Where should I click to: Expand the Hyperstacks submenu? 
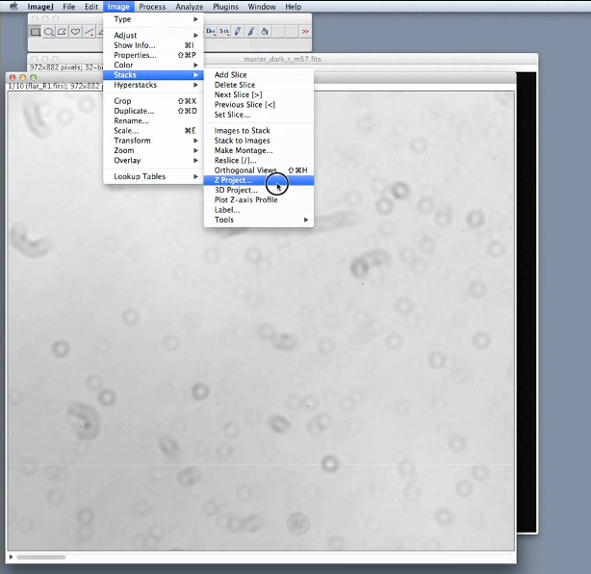pyautogui.click(x=153, y=85)
